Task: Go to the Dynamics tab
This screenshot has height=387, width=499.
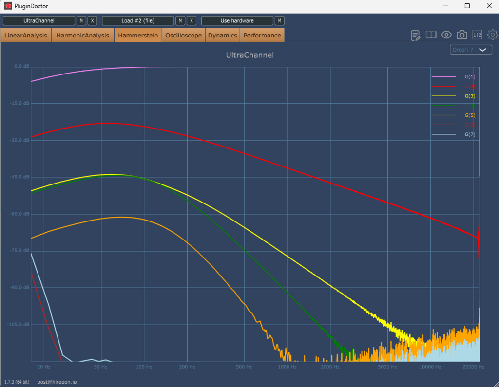Action: pos(222,36)
